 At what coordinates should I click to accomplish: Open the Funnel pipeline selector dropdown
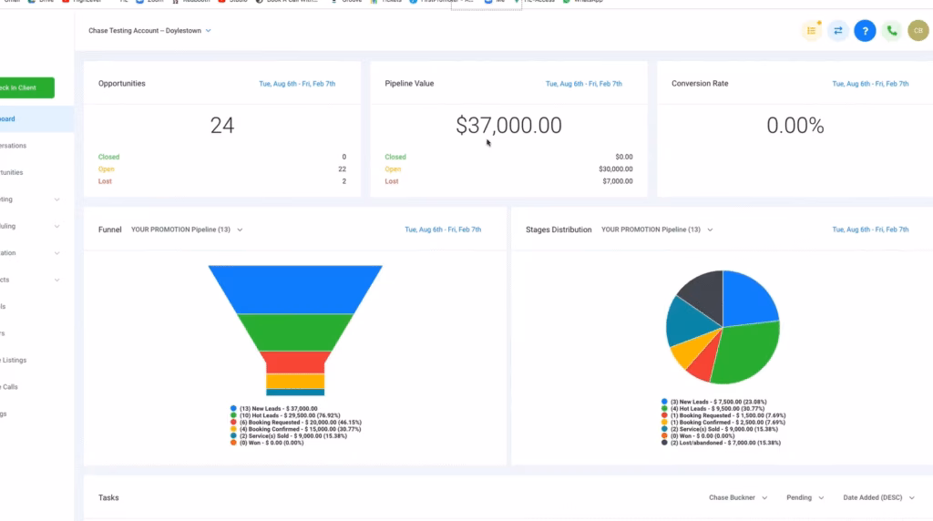[x=187, y=230]
